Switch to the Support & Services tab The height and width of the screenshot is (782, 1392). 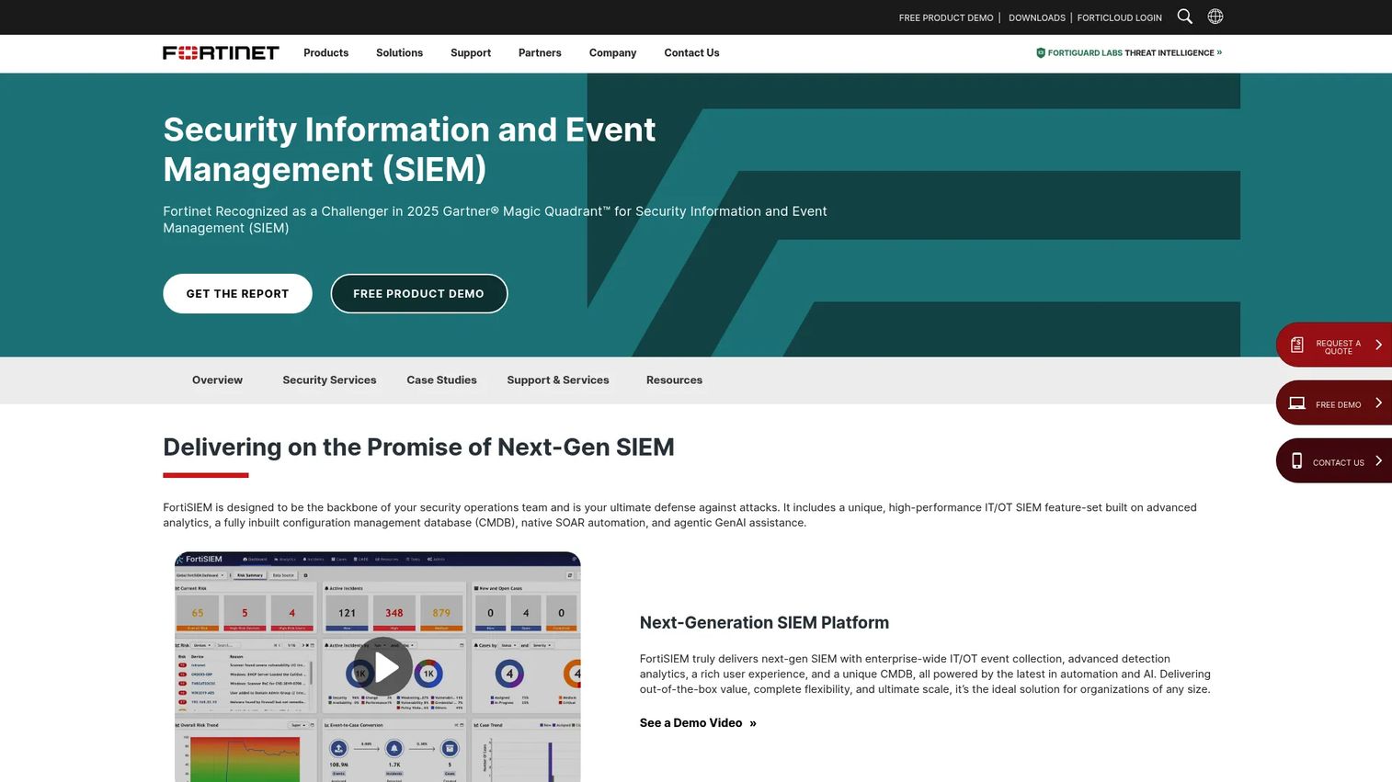[x=558, y=380]
